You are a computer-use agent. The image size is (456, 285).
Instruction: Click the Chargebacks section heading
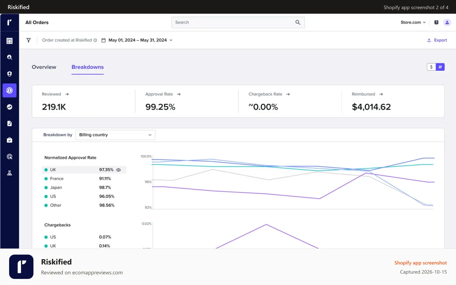click(x=57, y=225)
